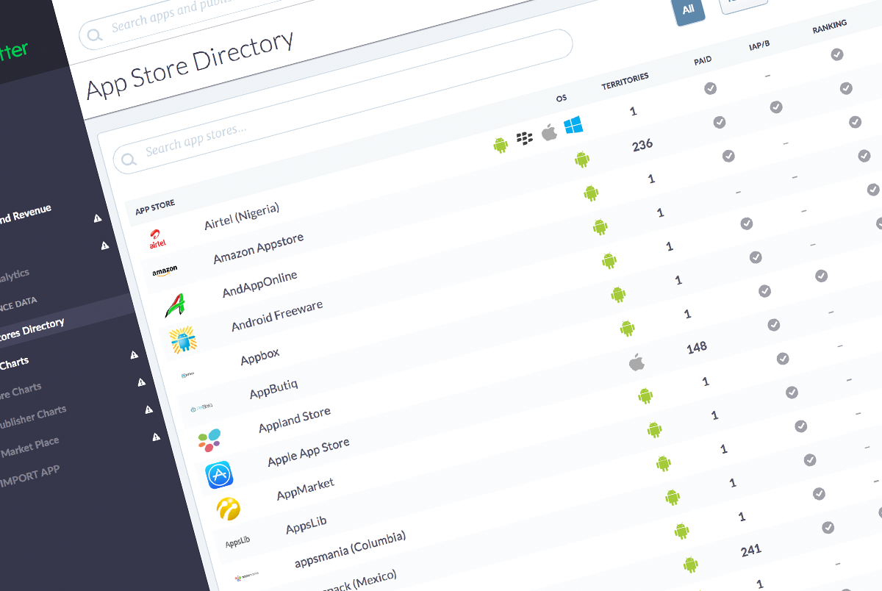Focus the Search app stores field
The image size is (882, 591).
[343, 101]
